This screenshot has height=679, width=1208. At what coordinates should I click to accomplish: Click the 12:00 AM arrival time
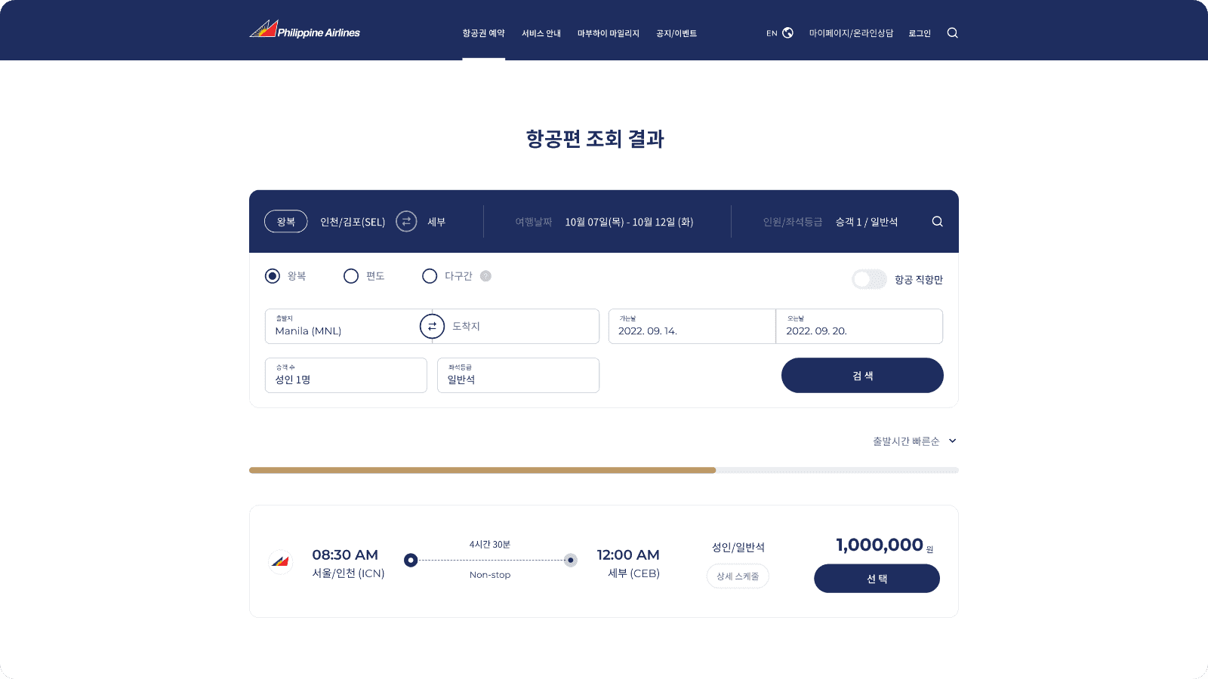[628, 555]
